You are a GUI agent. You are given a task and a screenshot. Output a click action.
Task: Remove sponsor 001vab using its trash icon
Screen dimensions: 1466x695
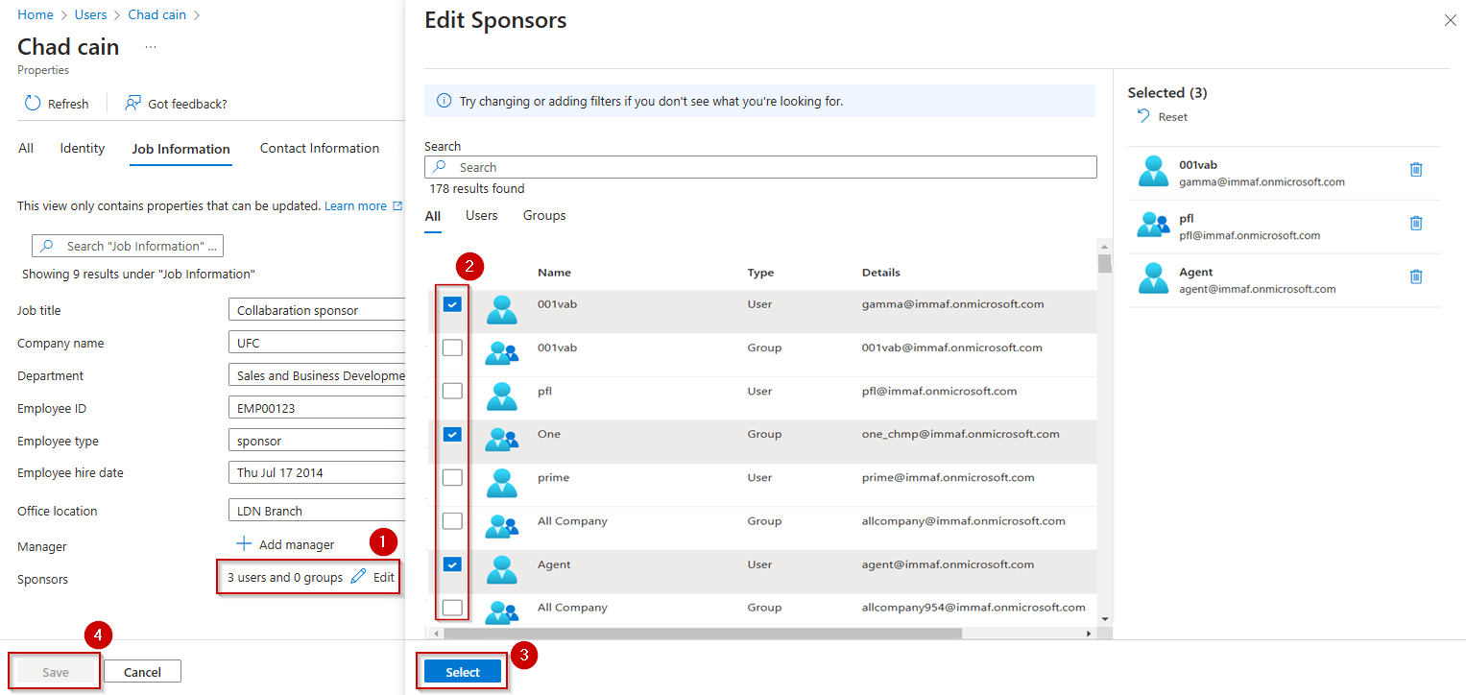(1416, 169)
